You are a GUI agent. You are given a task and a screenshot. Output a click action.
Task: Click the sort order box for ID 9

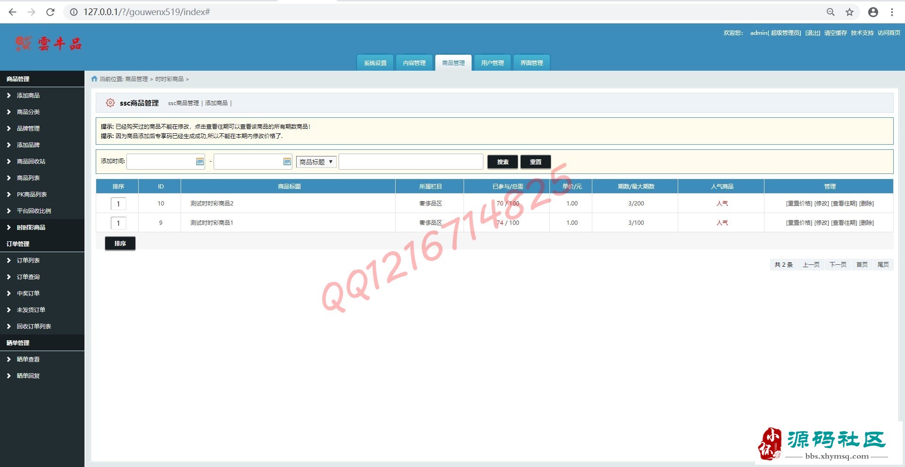(118, 223)
